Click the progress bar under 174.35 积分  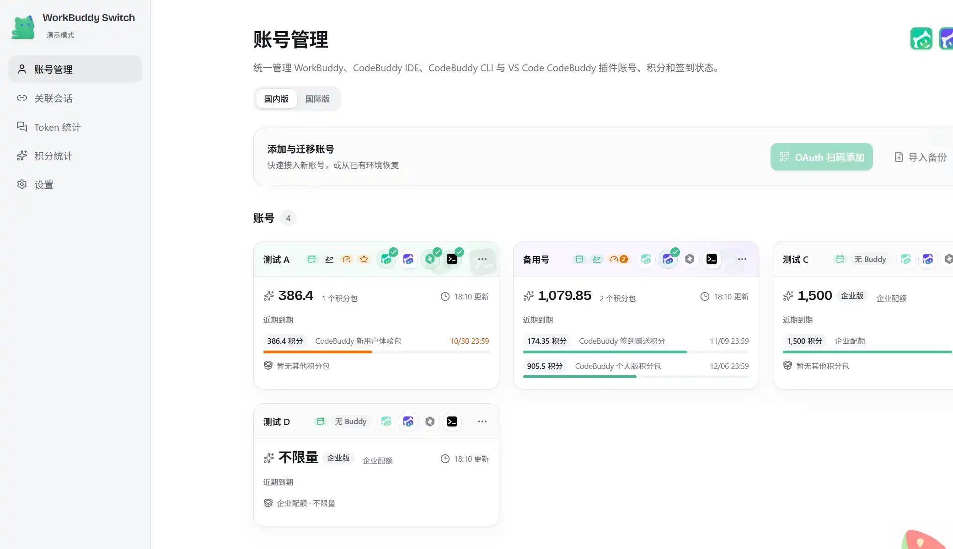(x=636, y=352)
